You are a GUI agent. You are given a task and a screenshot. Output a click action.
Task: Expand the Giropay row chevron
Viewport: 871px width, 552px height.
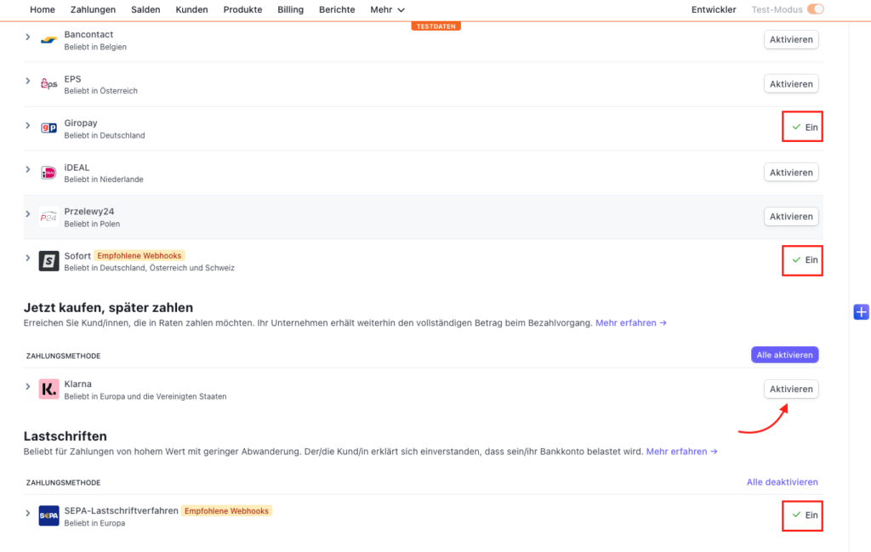(28, 126)
